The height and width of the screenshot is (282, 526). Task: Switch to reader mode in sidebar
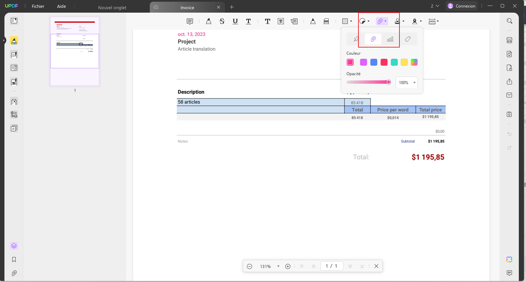point(14,21)
